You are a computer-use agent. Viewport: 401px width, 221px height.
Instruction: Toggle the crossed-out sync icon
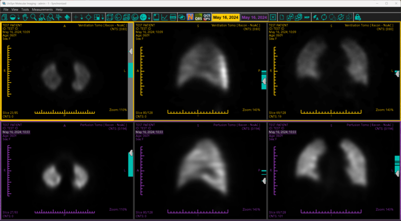tap(340, 17)
